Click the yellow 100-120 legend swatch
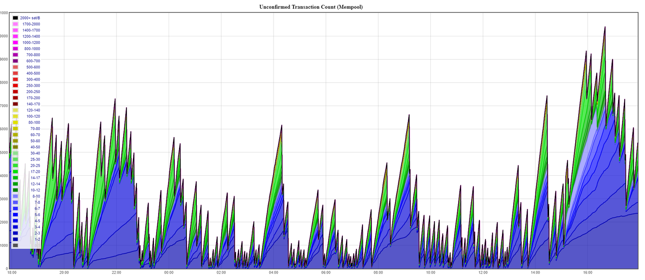 tap(15, 116)
